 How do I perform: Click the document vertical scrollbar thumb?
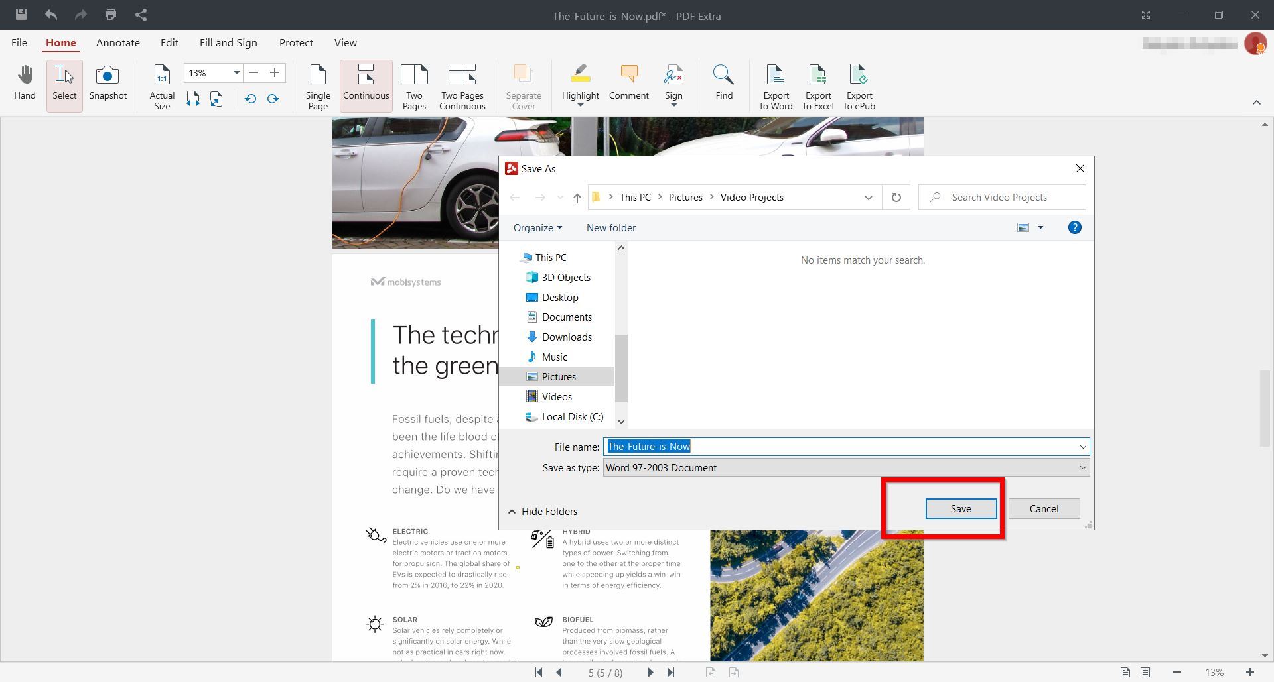pyautogui.click(x=1265, y=408)
